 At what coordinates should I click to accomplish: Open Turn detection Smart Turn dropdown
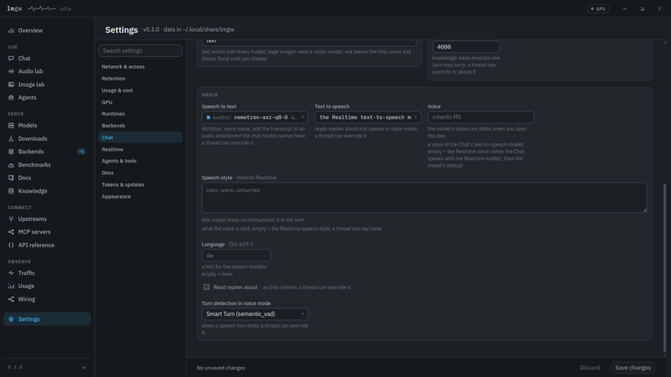tap(255, 314)
